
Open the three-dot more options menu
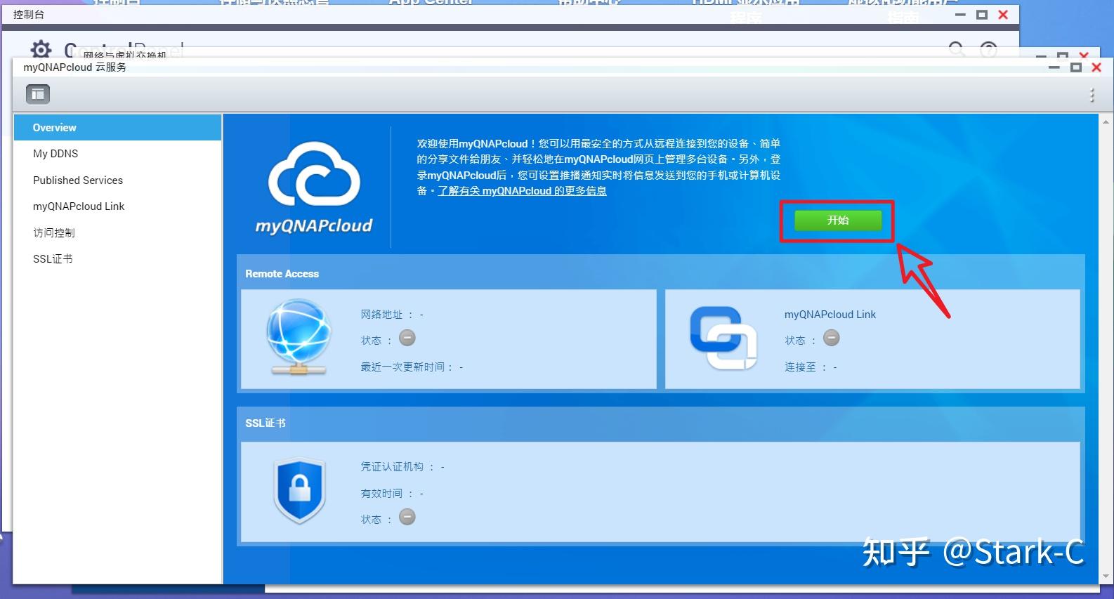pyautogui.click(x=1092, y=95)
